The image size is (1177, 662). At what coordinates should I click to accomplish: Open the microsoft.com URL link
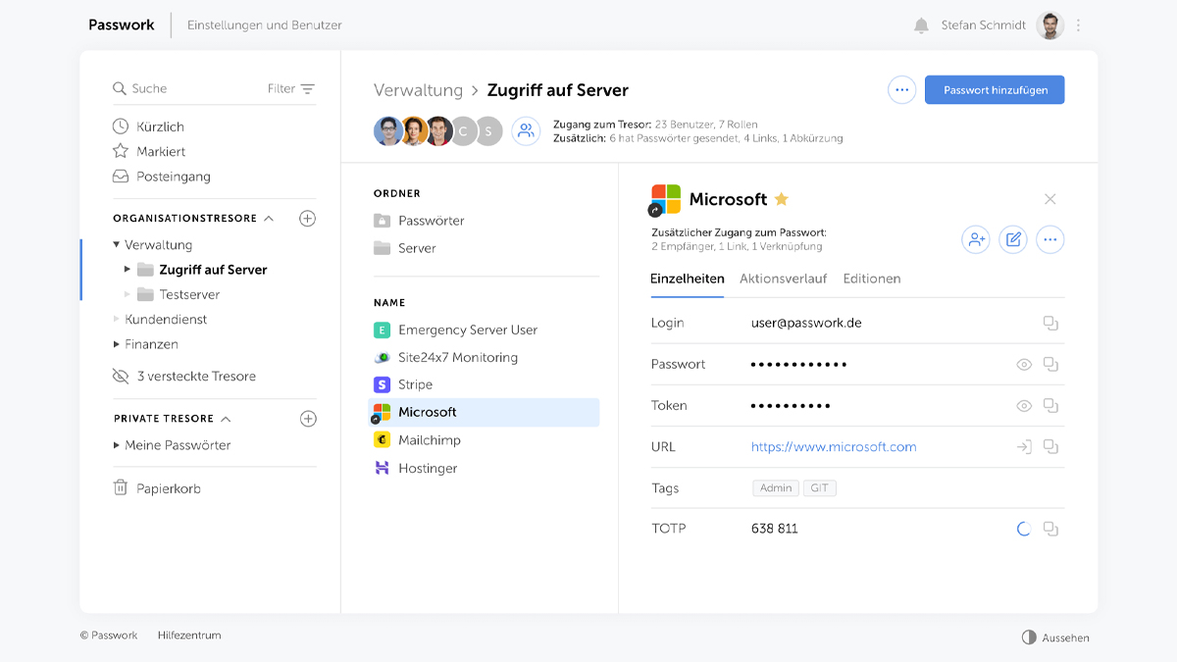[834, 447]
